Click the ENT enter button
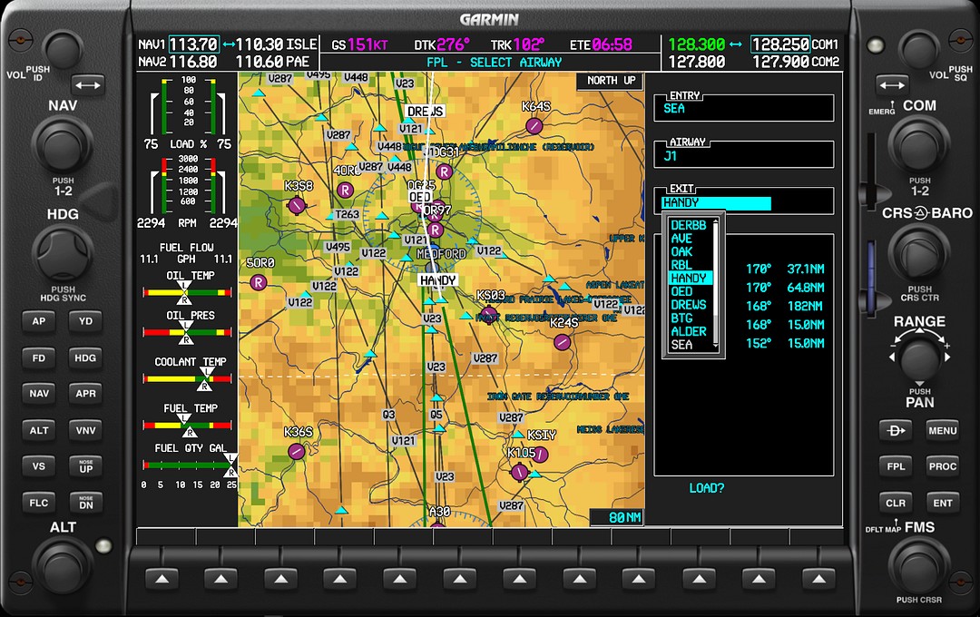Screen dimensions: 980x617 point(943,503)
